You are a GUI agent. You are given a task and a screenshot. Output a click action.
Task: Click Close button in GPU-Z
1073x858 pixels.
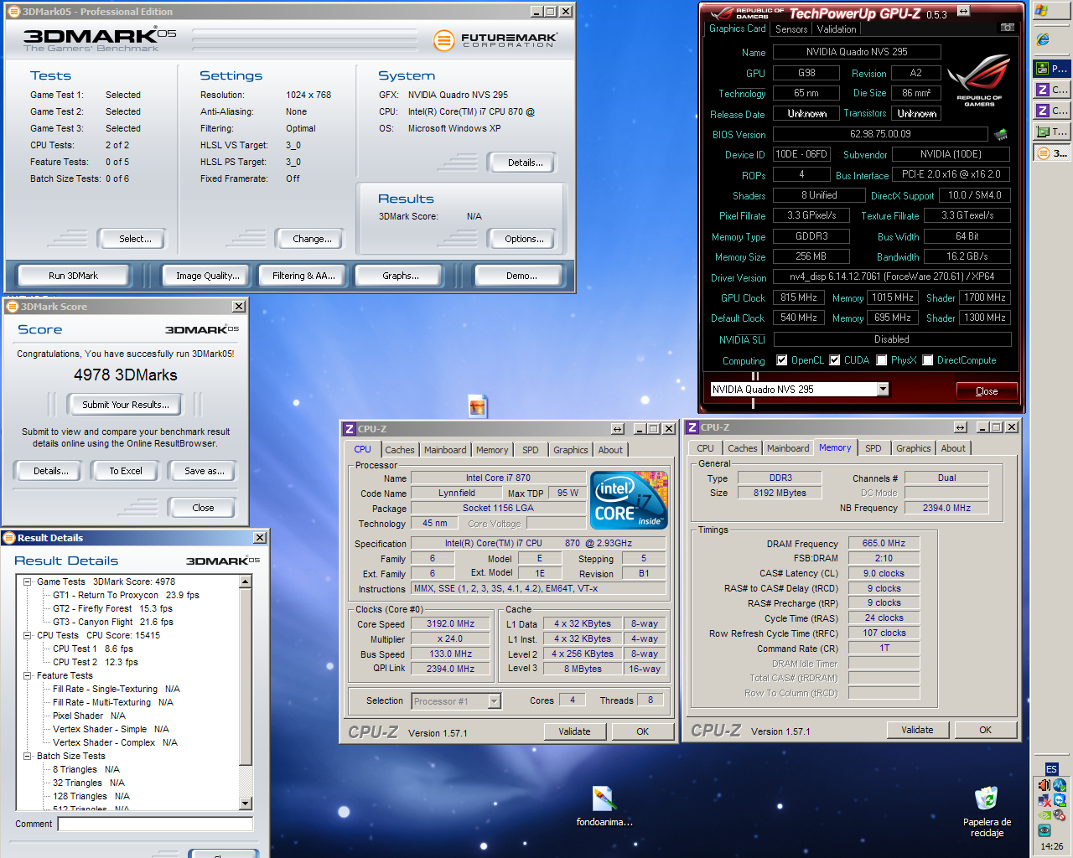[987, 391]
